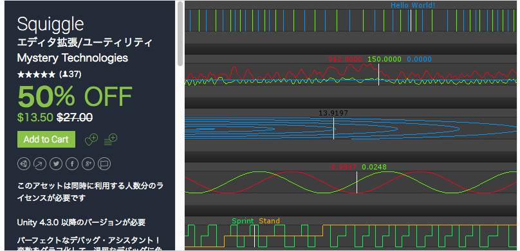Screen dimensions: 520x251
Task: Click the Squiggle asset title
Action: pyautogui.click(x=50, y=24)
